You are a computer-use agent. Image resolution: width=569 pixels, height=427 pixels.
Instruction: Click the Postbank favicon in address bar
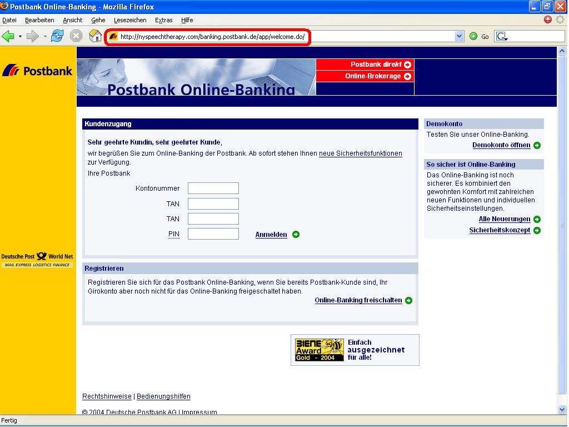coord(113,36)
